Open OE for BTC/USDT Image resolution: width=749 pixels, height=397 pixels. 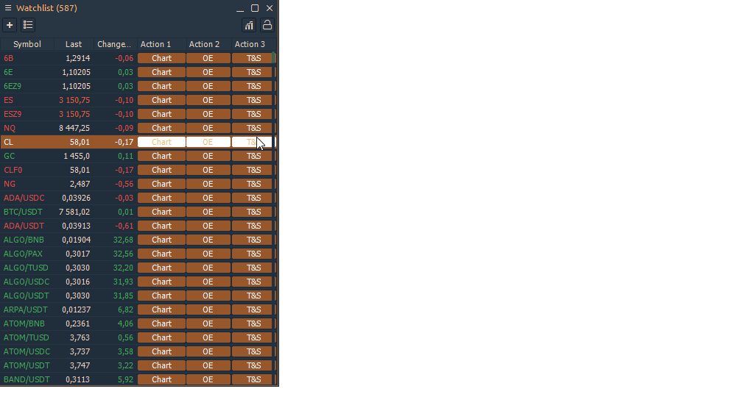pos(208,212)
